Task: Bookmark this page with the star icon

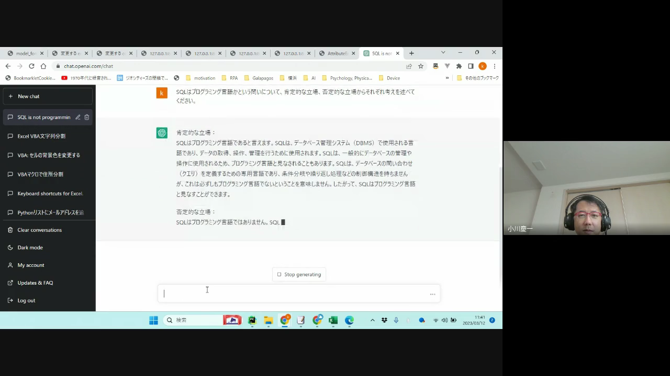Action: (420, 66)
